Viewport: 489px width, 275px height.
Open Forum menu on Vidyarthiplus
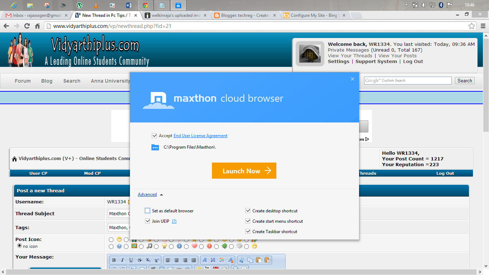(x=23, y=81)
